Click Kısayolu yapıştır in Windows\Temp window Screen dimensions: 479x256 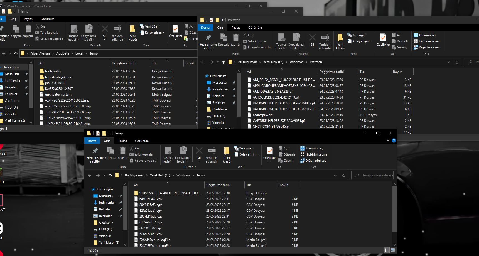tap(144, 161)
